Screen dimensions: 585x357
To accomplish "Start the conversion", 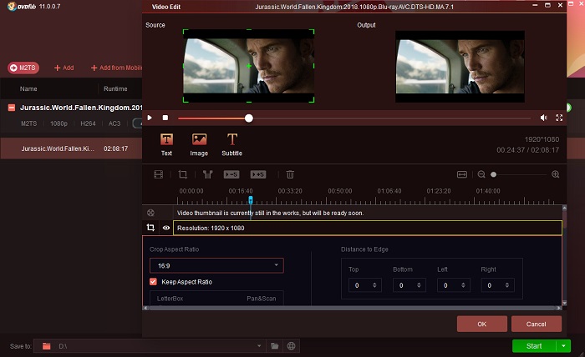I will pyautogui.click(x=534, y=346).
